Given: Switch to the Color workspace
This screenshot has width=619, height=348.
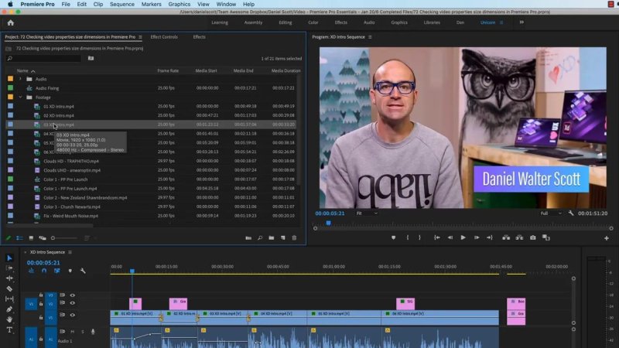Looking at the screenshot, I should (313, 22).
